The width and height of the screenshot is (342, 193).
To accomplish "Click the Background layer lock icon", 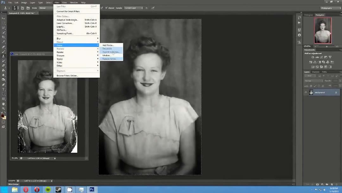I will pyautogui.click(x=336, y=92).
